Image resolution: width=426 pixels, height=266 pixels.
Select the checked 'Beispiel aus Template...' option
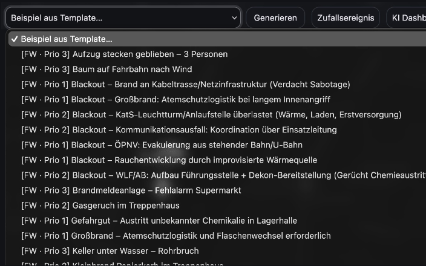[x=67, y=39]
